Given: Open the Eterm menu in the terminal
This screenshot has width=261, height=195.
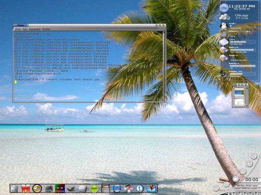Looking at the screenshot, I should (18, 29).
